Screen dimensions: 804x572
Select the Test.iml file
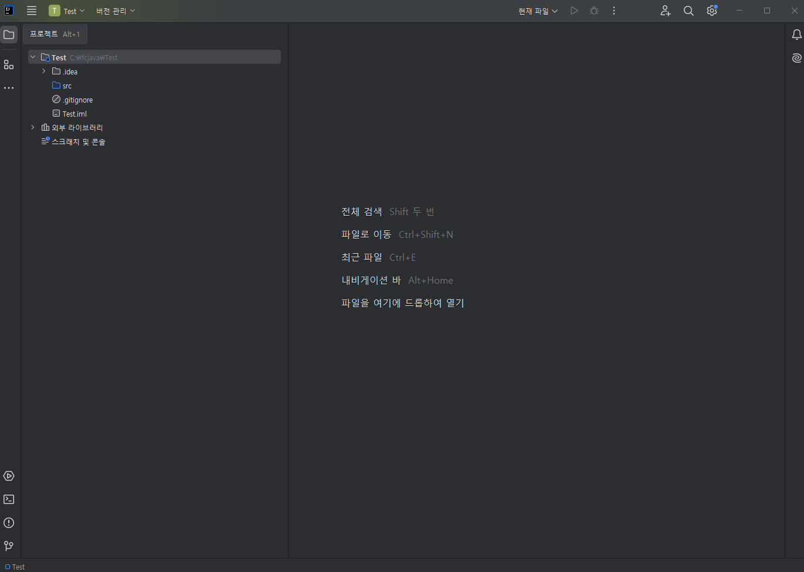click(x=154, y=114)
